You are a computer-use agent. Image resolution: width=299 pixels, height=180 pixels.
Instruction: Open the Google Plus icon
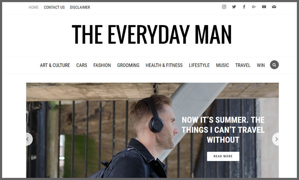coord(254,7)
